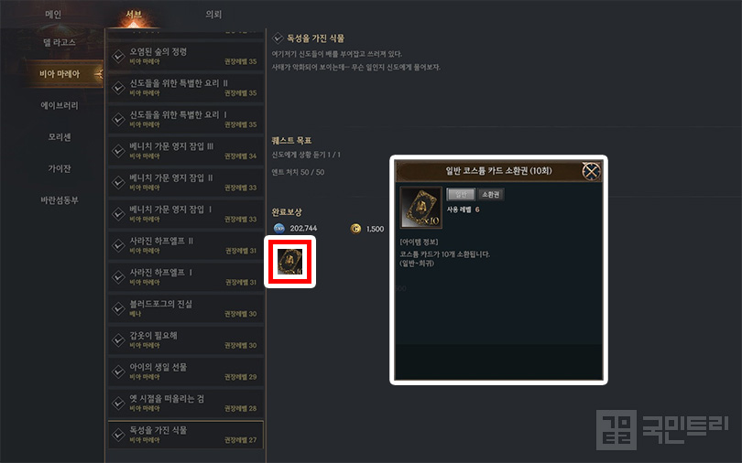This screenshot has height=463, width=742.
Task: Click the check icon next to 독성을 가진 식물 title
Action: 278,38
